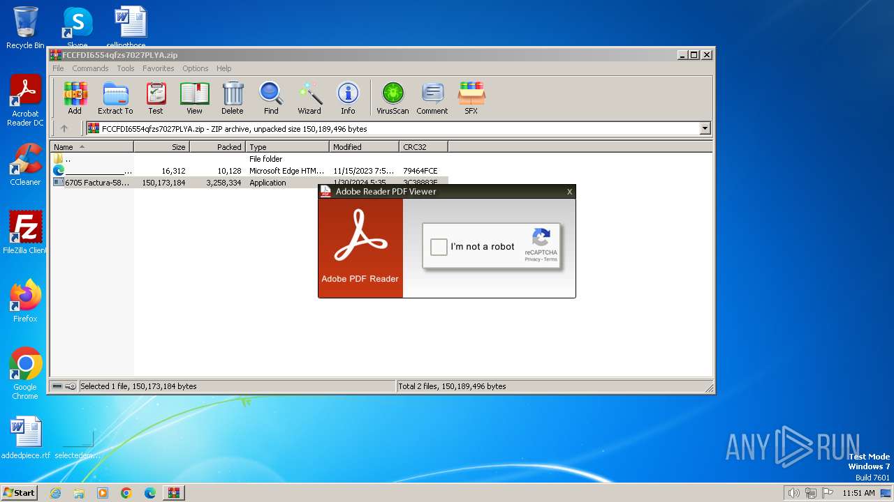Click Chrome icon in taskbar
Viewport: 894px width, 502px height.
pos(126,493)
